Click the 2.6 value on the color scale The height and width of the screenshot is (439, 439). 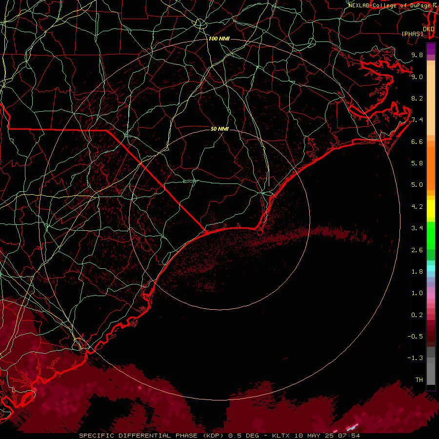click(x=417, y=250)
